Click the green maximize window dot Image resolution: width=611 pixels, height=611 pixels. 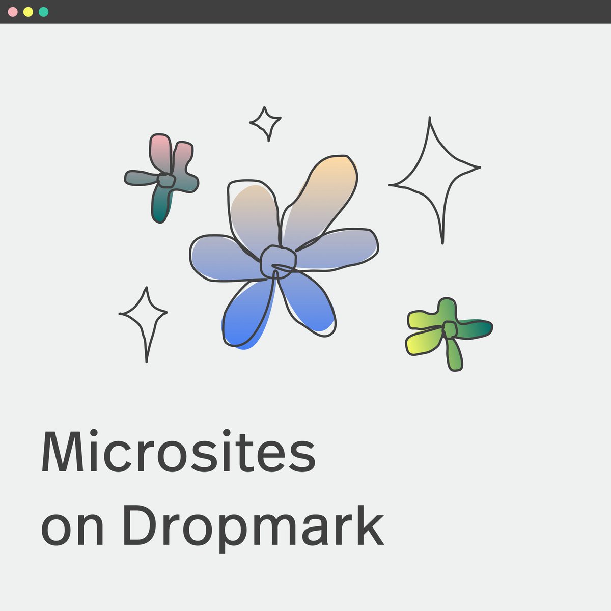(43, 12)
